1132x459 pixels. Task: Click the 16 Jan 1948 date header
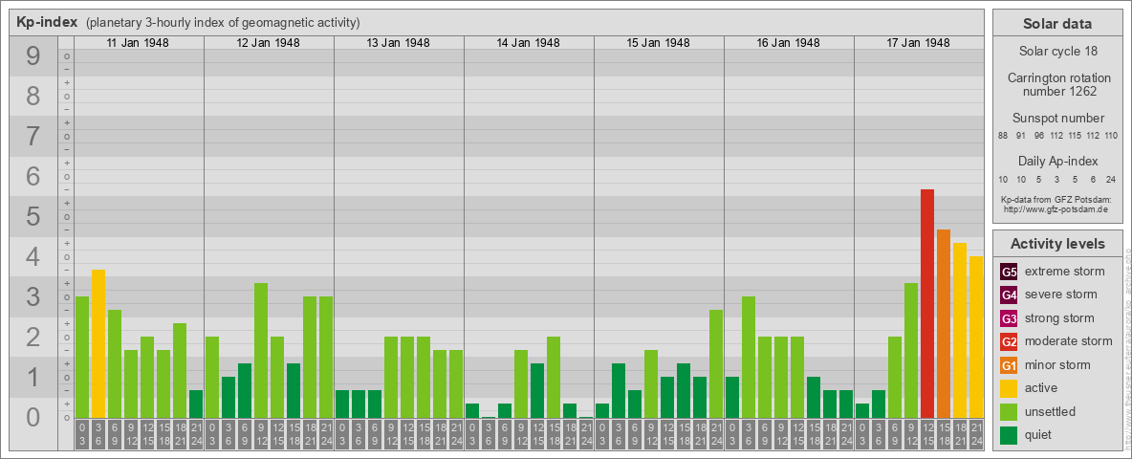pos(788,43)
